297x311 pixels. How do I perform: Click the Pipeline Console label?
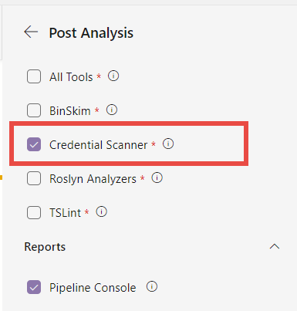pos(93,288)
